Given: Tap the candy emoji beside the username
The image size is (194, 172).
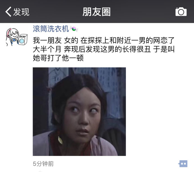Looking at the screenshot, I should [74, 29].
